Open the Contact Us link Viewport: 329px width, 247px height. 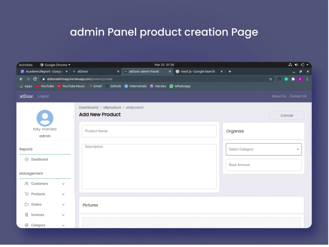point(298,96)
